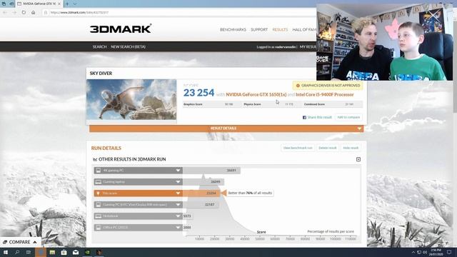Click Share this result link
Image resolution: width=457 pixels, height=257 pixels.
pyautogui.click(x=319, y=117)
